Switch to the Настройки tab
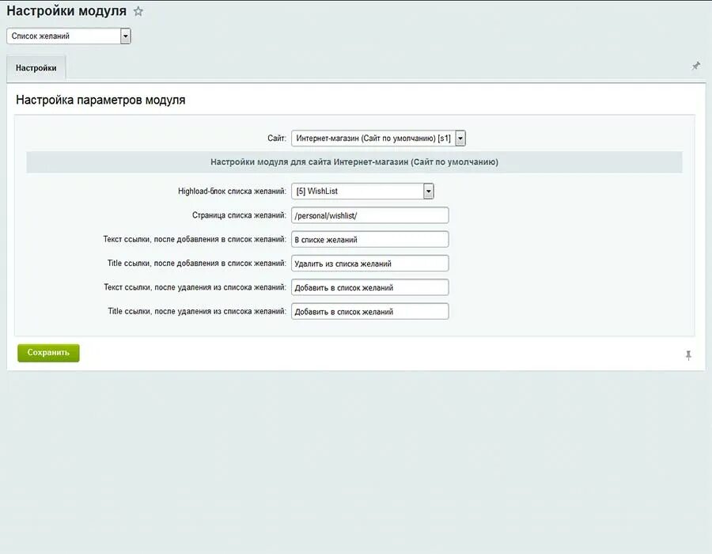Image resolution: width=712 pixels, height=554 pixels. pos(36,68)
